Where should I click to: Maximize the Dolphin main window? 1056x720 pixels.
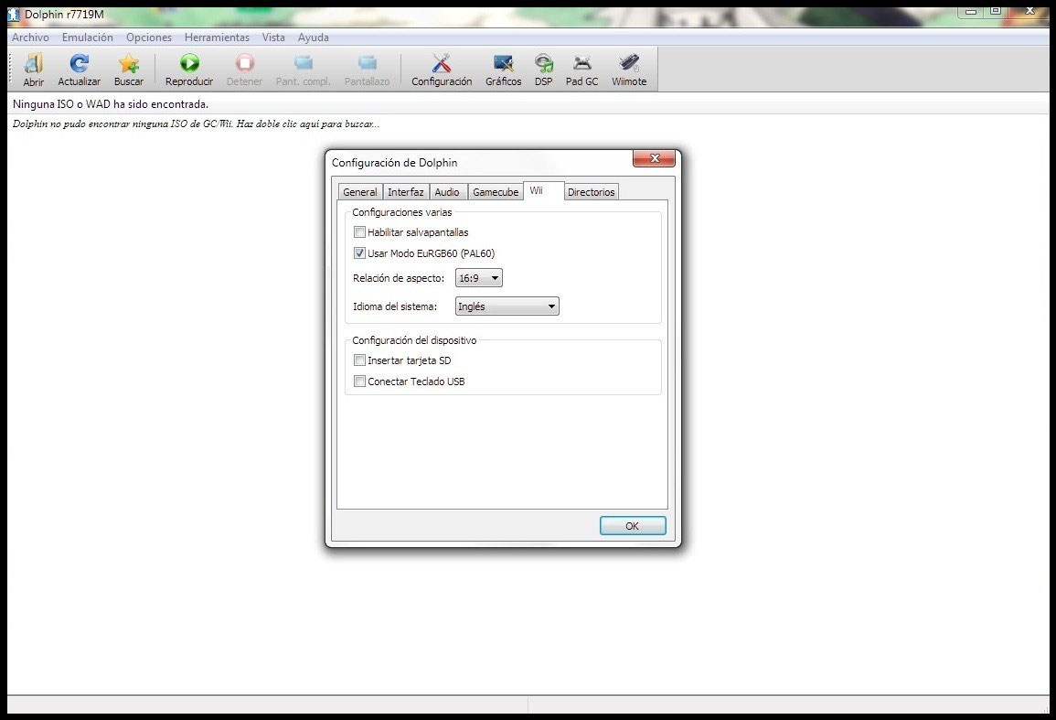point(995,12)
